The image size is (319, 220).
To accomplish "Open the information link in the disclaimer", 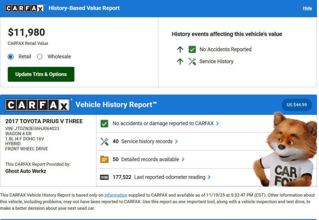I will (116, 195).
